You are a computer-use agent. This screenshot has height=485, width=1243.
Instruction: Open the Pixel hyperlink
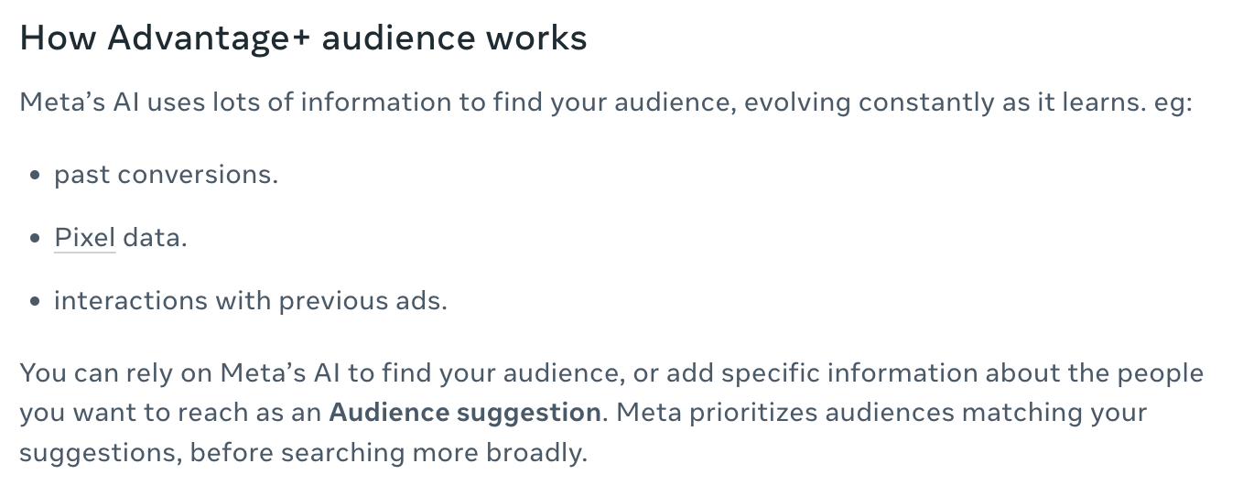point(84,238)
